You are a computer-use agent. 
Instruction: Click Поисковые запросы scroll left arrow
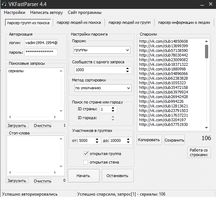tap(10, 117)
